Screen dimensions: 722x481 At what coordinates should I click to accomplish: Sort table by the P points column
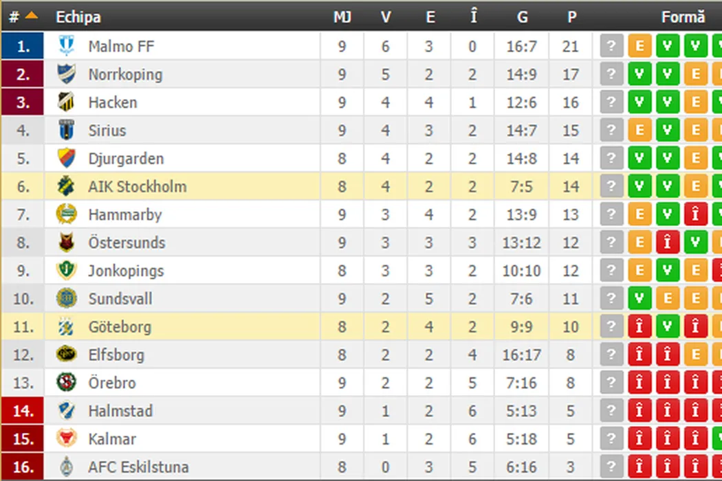[x=571, y=16]
